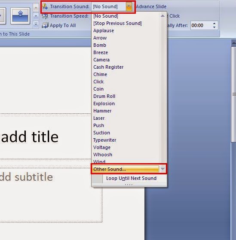Increase the automatically-after time
Screen dimensions: 236x240
[x=214, y=24]
